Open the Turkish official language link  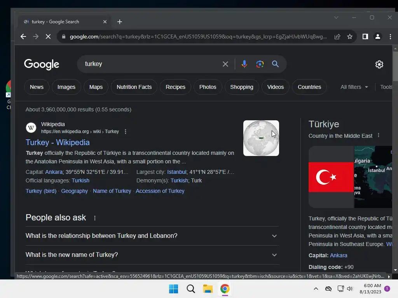pyautogui.click(x=80, y=180)
